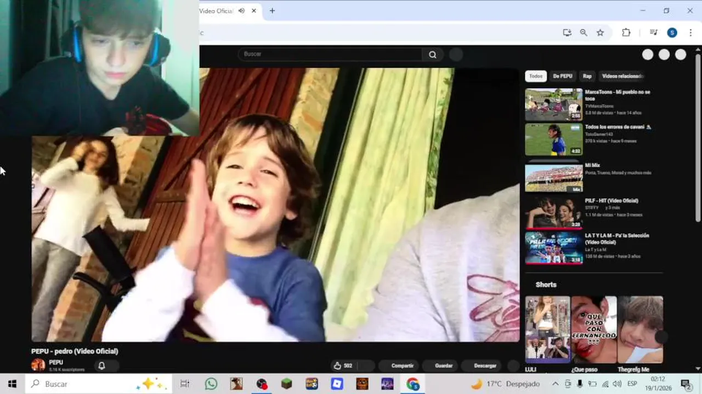Open LA T Y LA M Pa' la Selección title
This screenshot has width=702, height=394.
point(617,239)
